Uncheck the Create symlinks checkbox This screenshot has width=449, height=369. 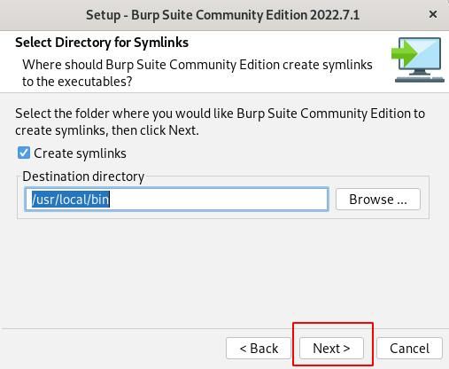coord(24,153)
